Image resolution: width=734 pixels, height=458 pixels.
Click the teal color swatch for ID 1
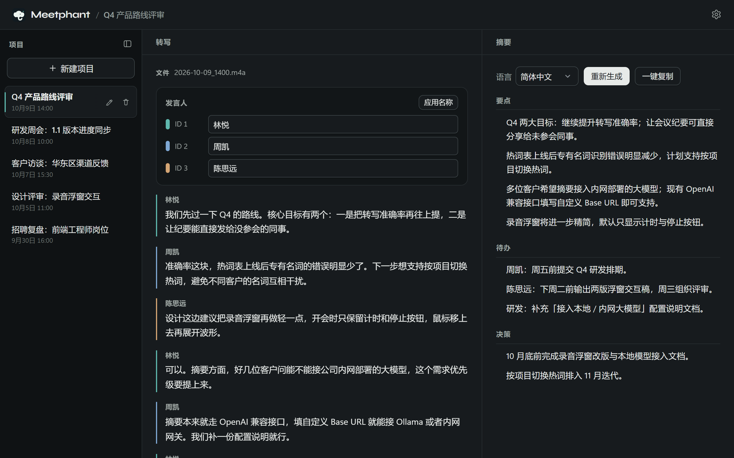(x=167, y=124)
